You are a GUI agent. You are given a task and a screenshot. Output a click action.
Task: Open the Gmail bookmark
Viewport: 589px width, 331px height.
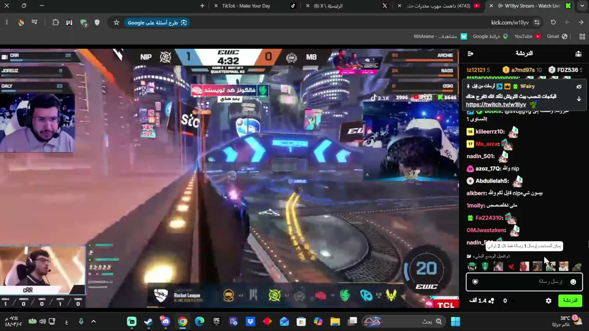click(x=557, y=36)
